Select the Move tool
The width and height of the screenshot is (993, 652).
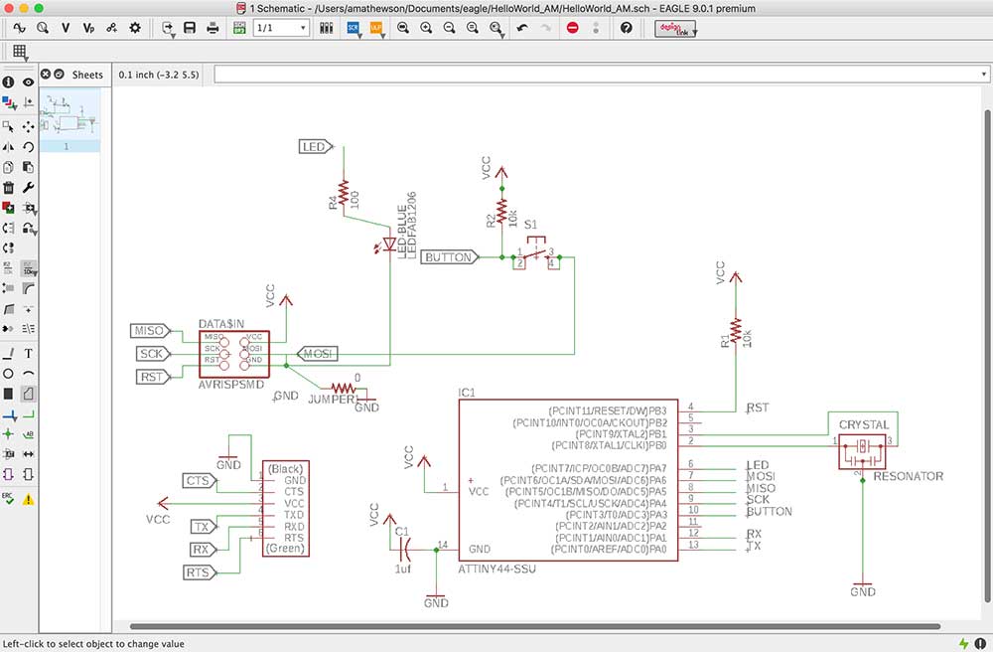click(x=29, y=126)
